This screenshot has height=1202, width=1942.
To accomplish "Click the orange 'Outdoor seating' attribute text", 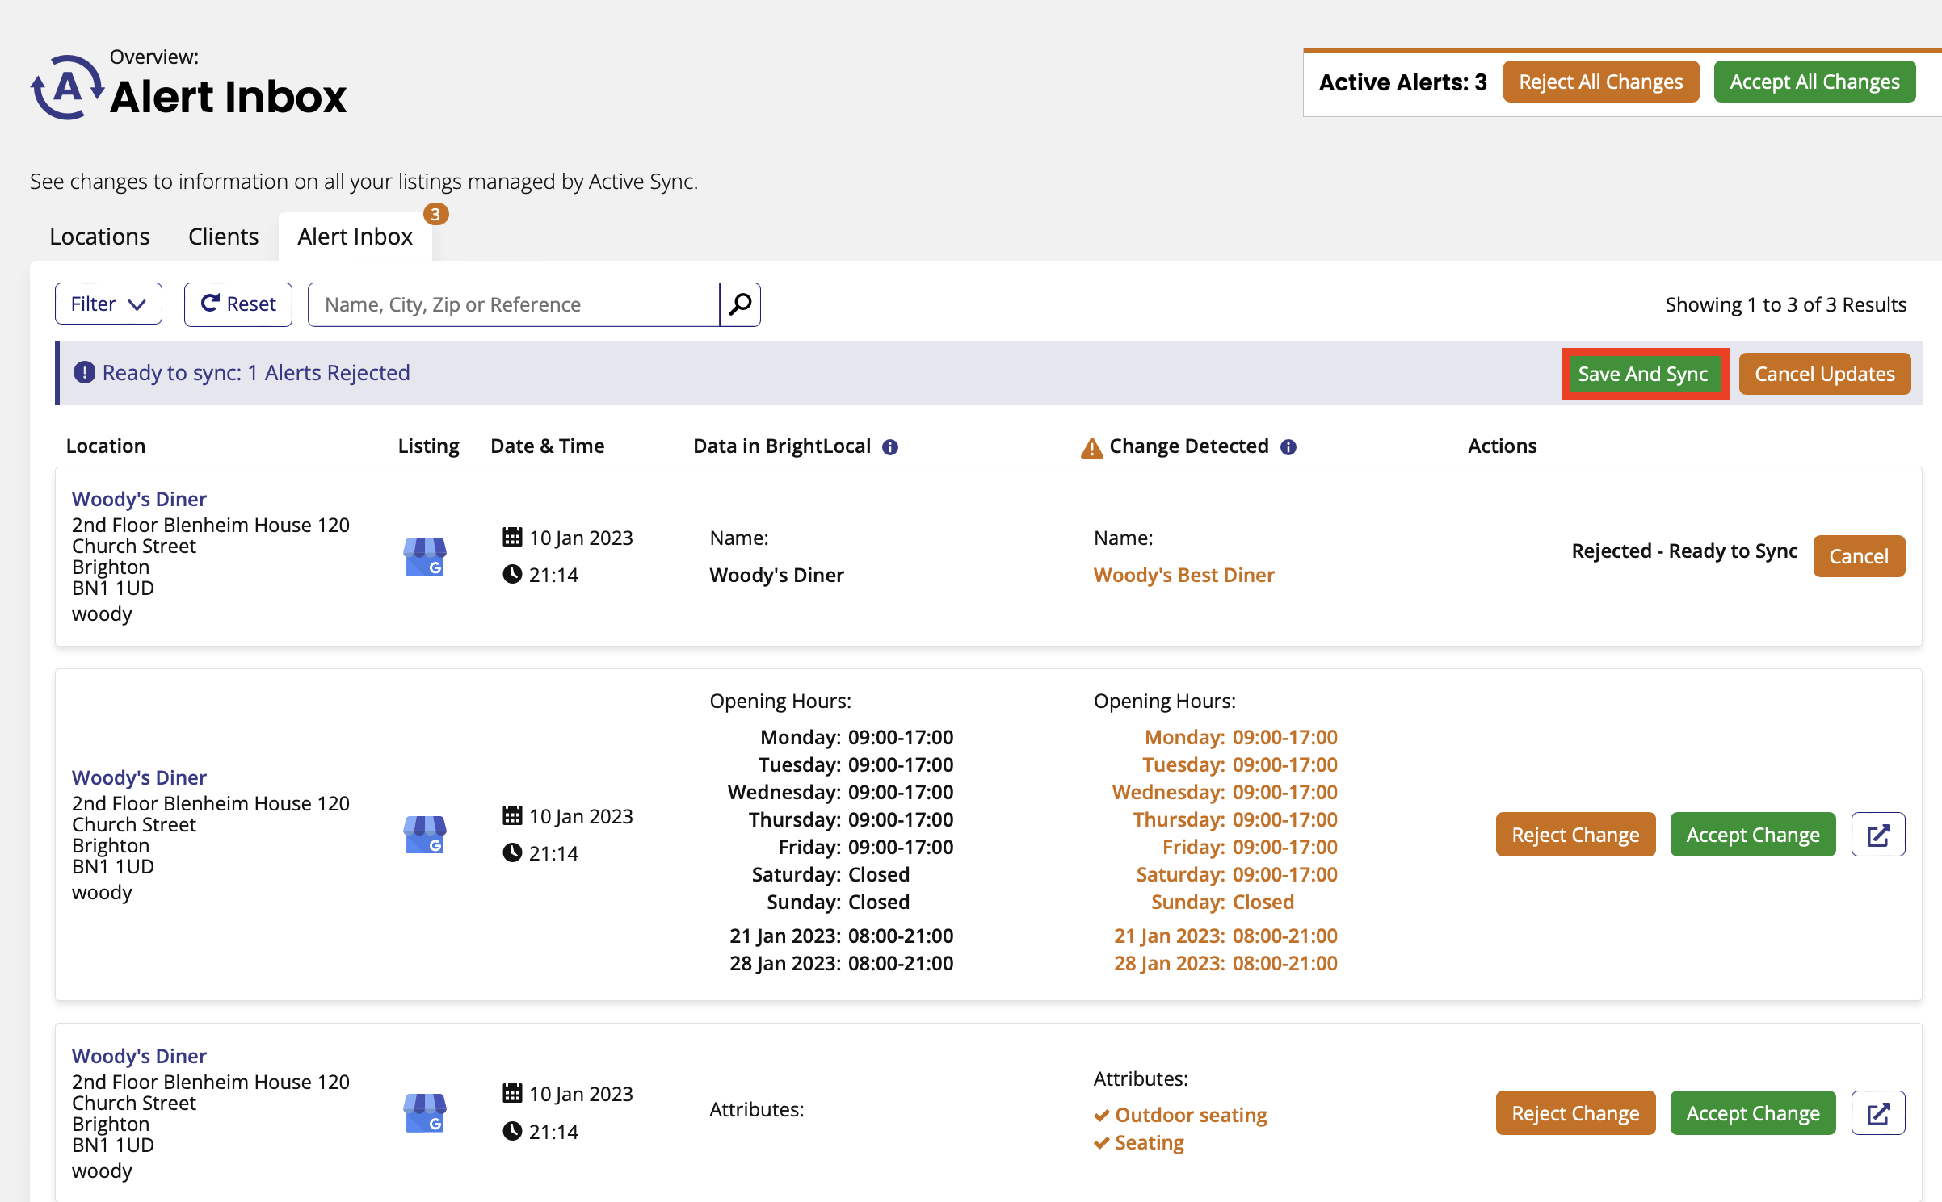I will pyautogui.click(x=1191, y=1115).
